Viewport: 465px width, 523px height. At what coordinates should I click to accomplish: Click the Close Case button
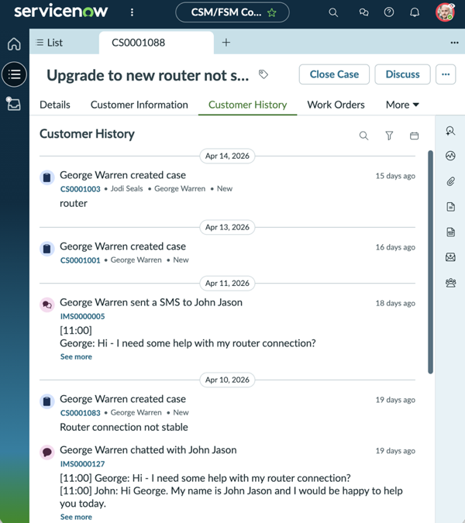(334, 74)
